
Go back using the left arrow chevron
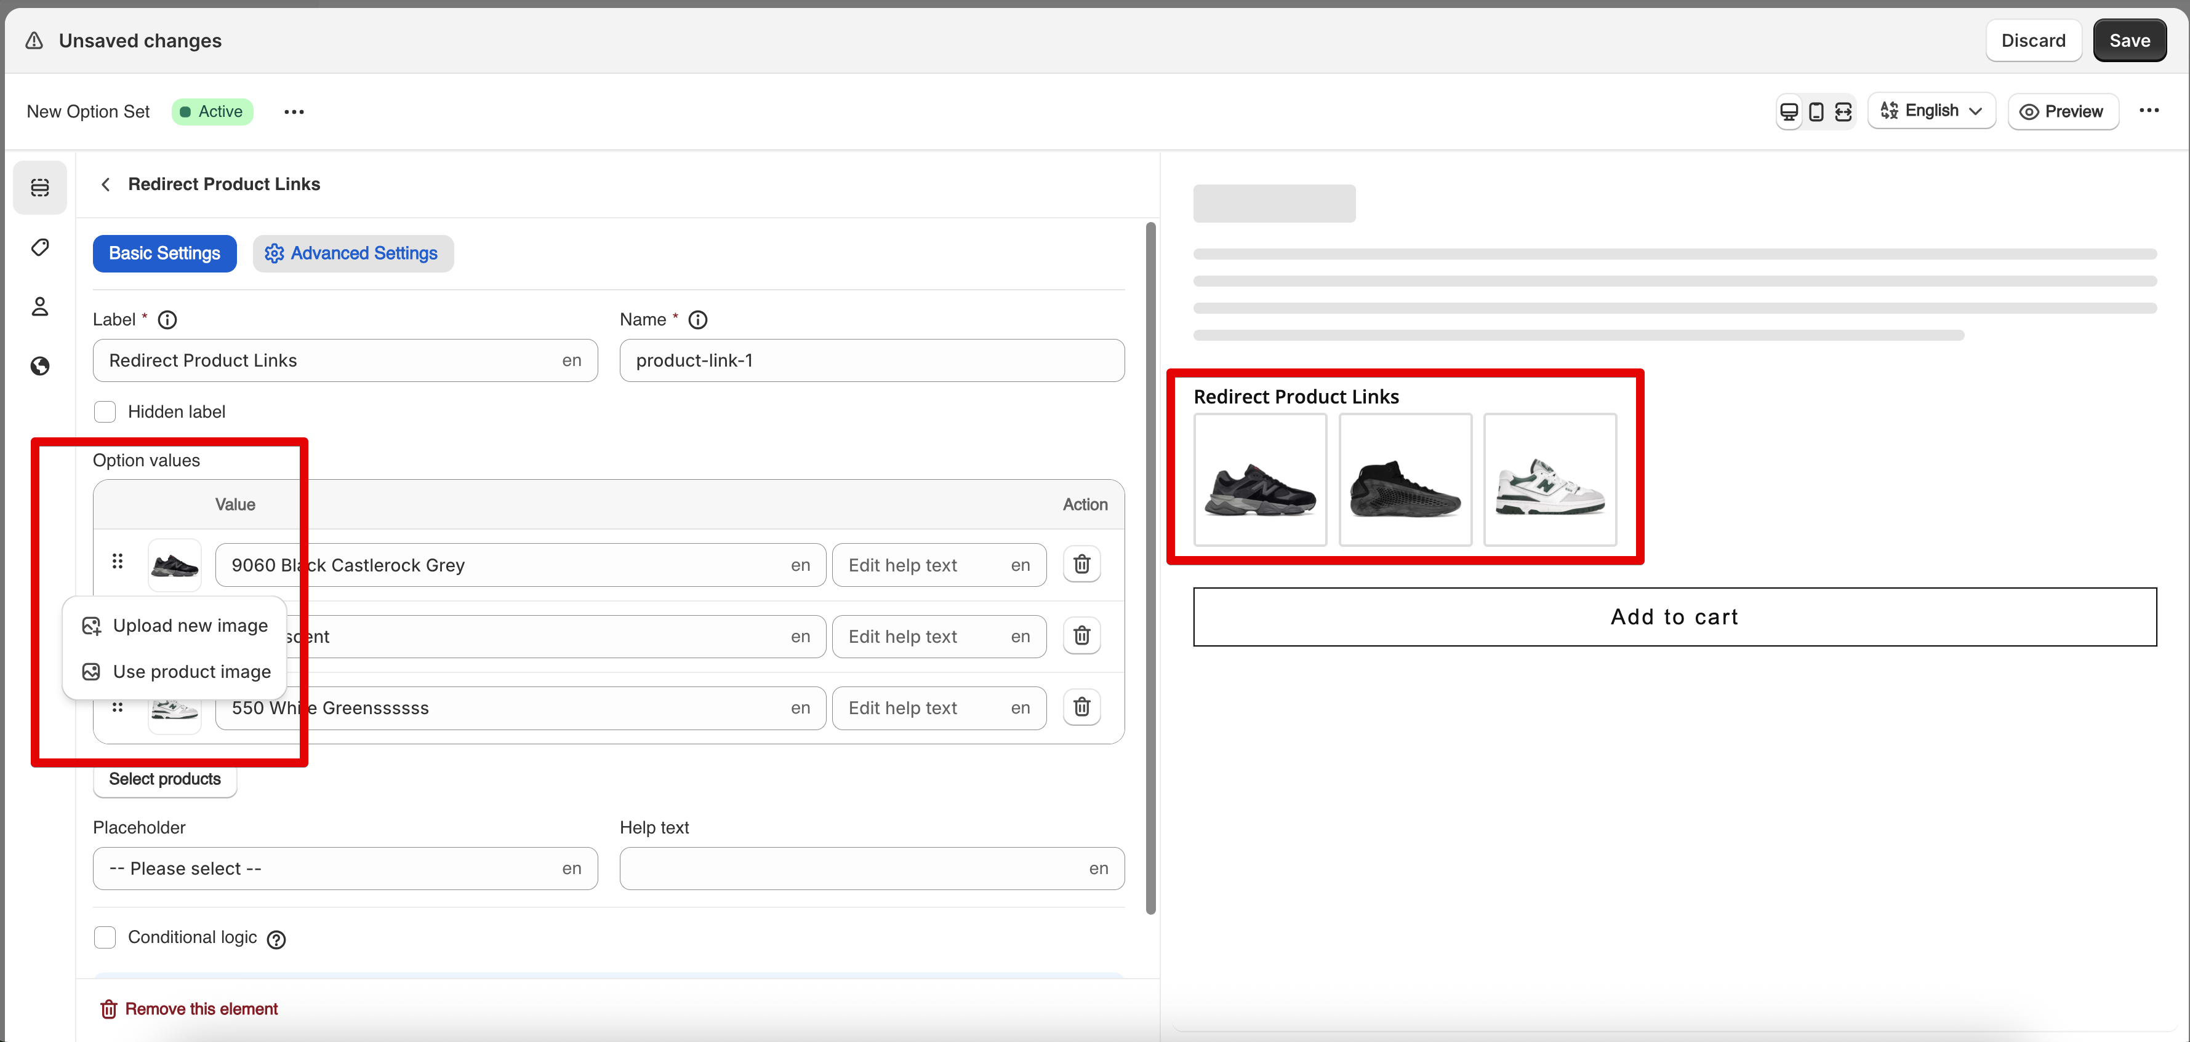(105, 185)
